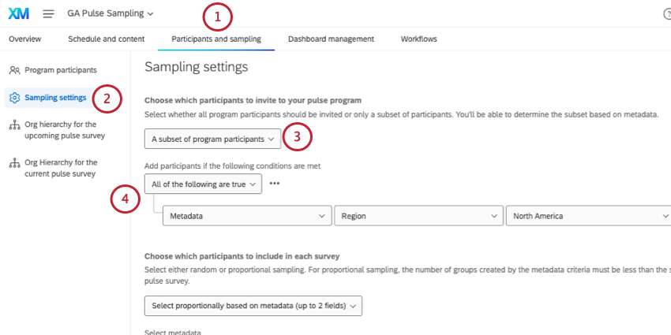Click the help question mark icon
The image size is (671, 335).
click(x=667, y=13)
